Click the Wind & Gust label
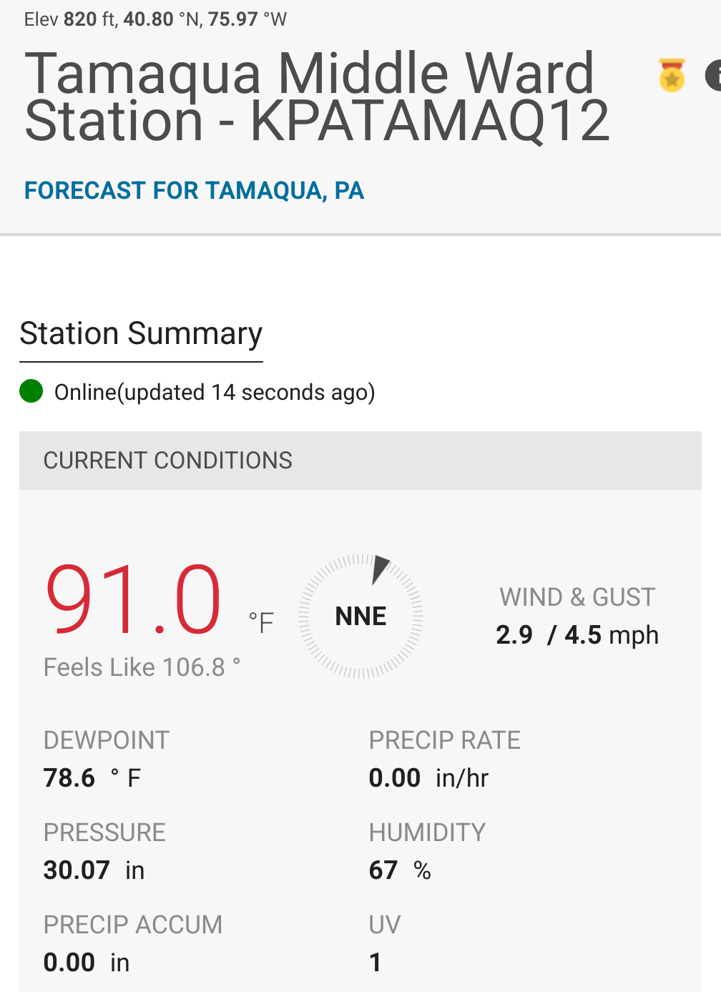 pos(577,597)
